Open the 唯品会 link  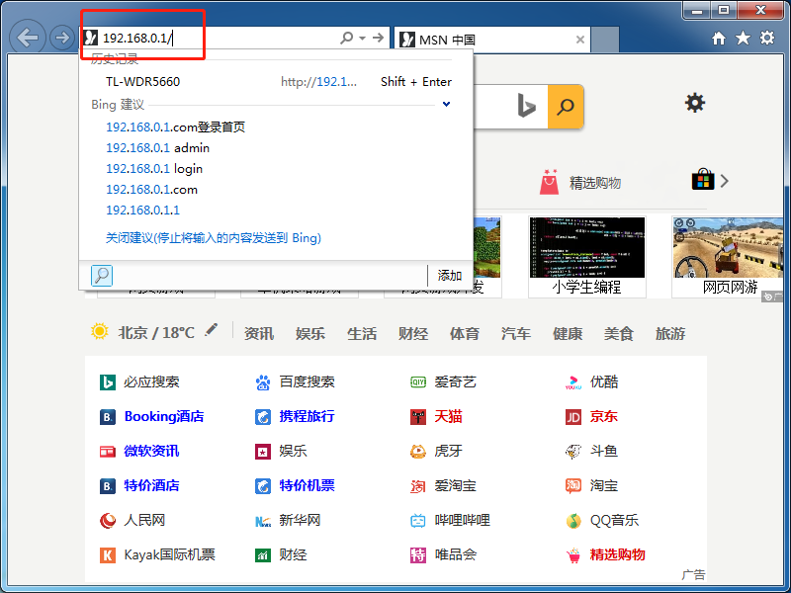coord(443,554)
